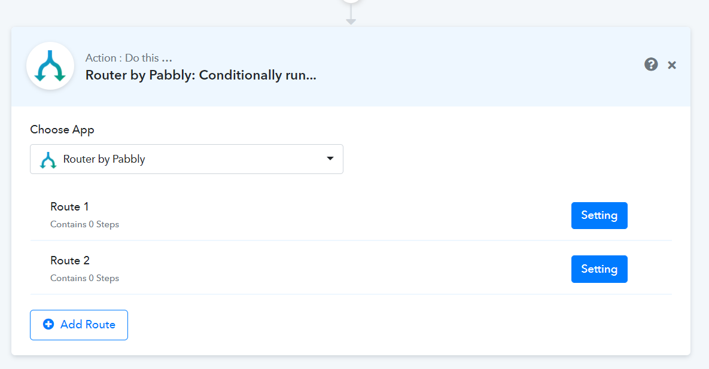Open Setting for Route 1
The width and height of the screenshot is (709, 369).
click(x=599, y=215)
